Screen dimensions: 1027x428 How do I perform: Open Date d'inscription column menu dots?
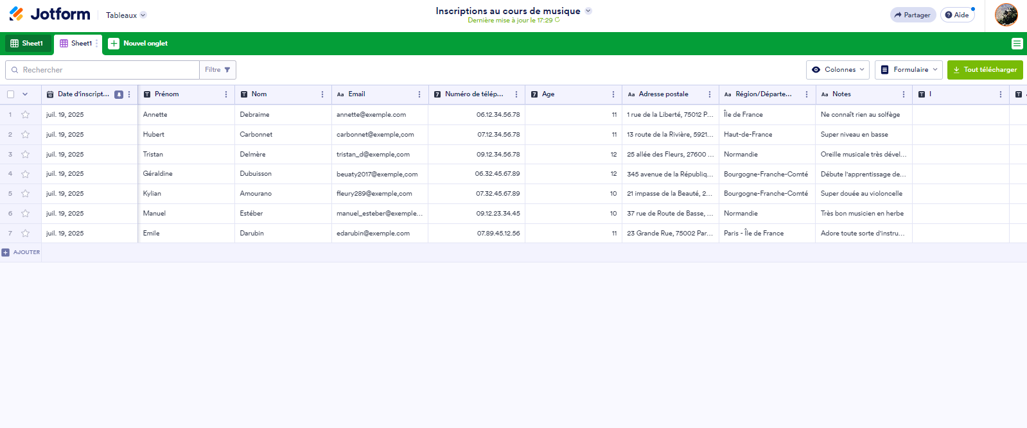[x=129, y=94]
